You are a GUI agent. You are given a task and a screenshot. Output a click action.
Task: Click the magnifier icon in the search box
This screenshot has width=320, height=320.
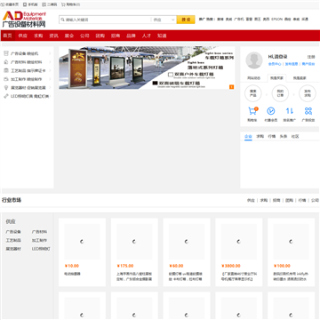[x=62, y=20]
